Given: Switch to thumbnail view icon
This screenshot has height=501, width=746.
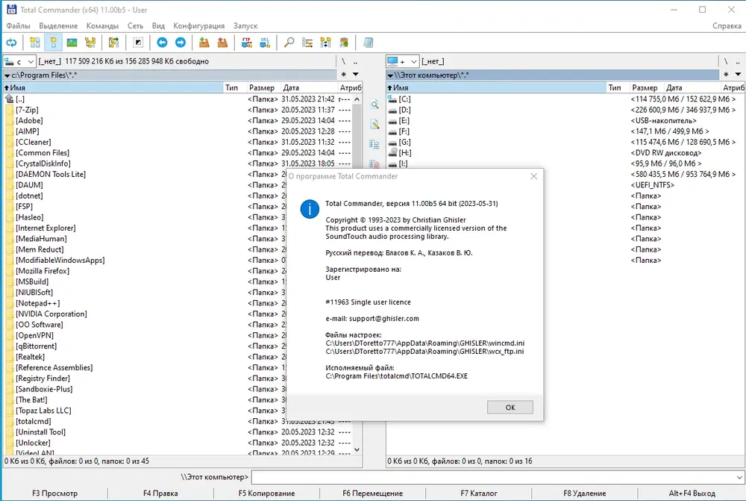Looking at the screenshot, I should point(72,43).
